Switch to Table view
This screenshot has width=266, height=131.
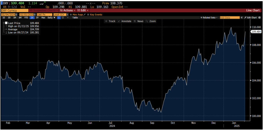[x=75, y=17]
